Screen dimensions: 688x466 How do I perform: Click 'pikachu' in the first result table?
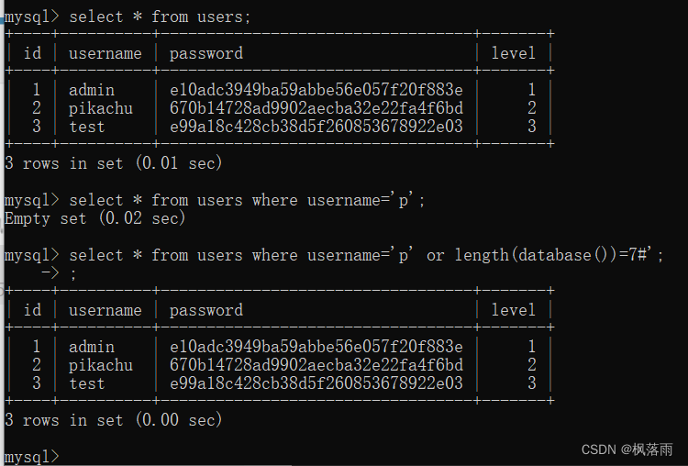click(x=101, y=108)
